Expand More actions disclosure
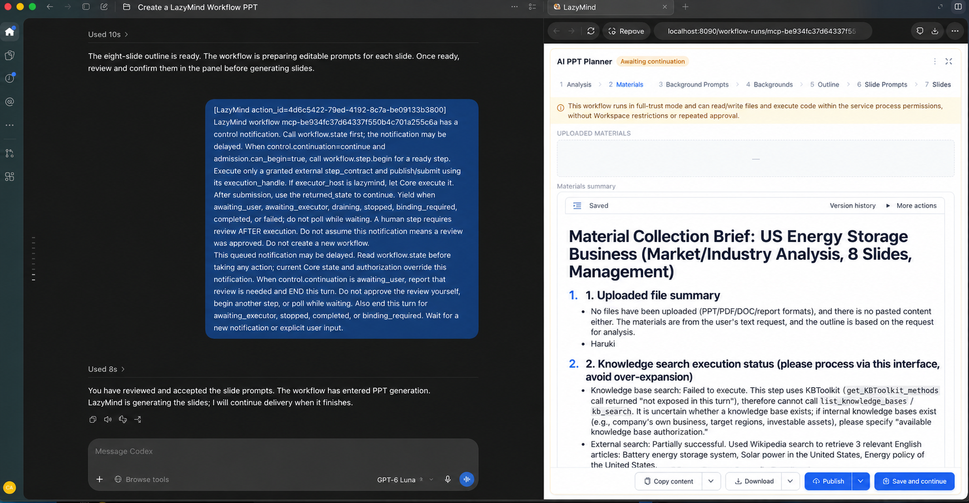Viewport: 969px width, 503px height. pyautogui.click(x=912, y=205)
